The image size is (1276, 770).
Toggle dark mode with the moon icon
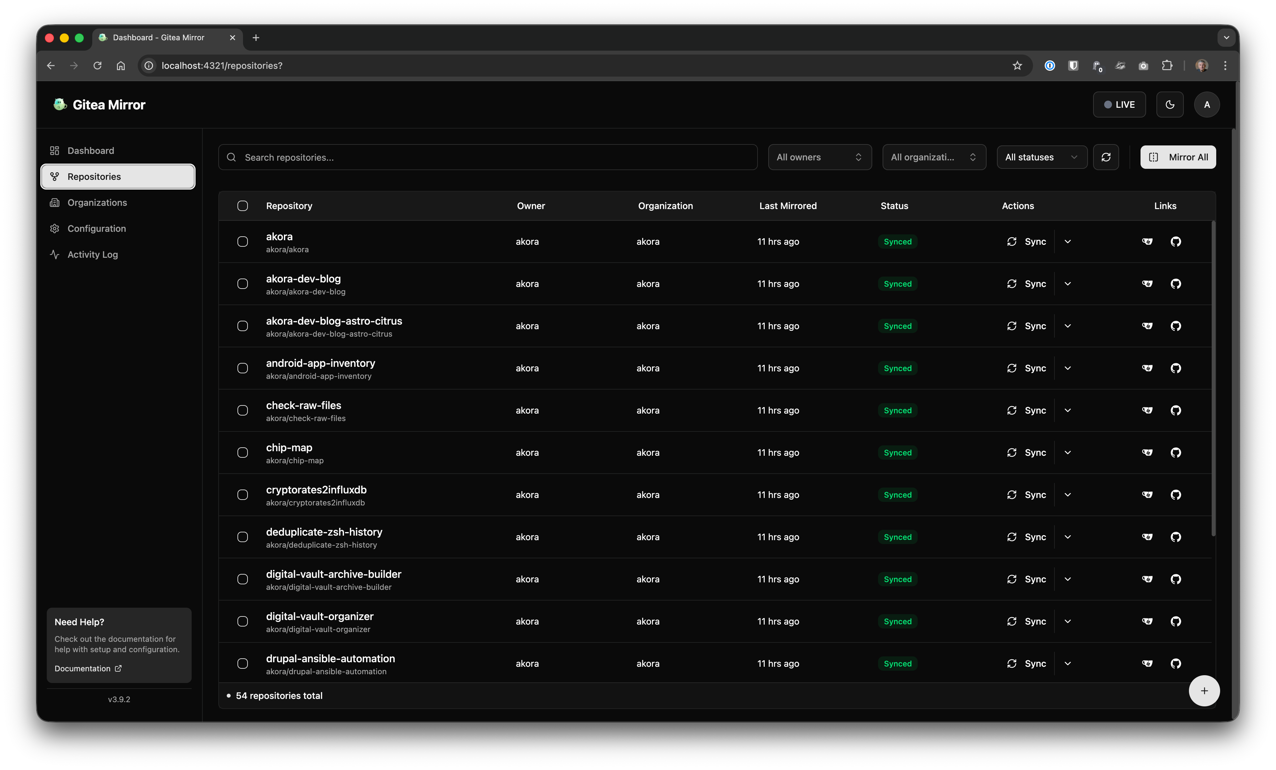[x=1169, y=105]
